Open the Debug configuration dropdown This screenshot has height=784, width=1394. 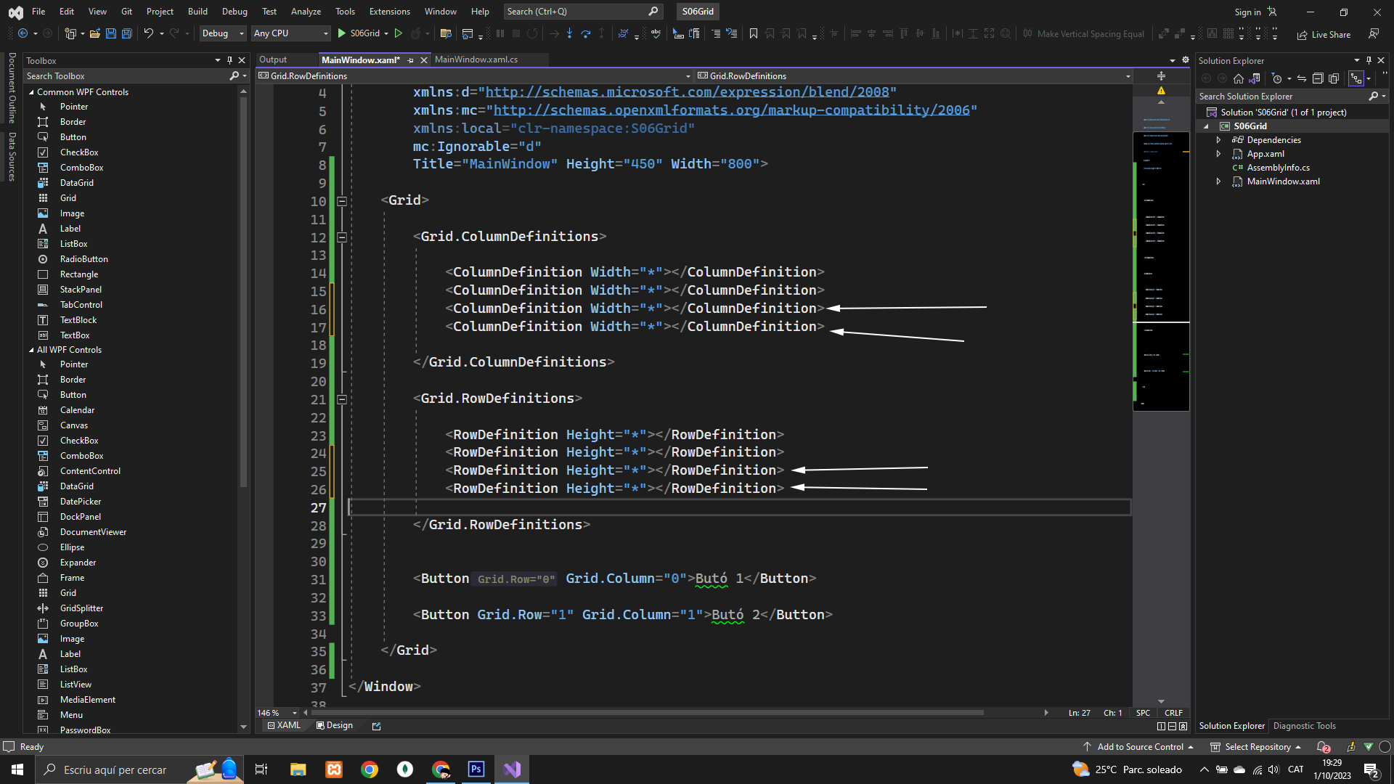point(222,33)
